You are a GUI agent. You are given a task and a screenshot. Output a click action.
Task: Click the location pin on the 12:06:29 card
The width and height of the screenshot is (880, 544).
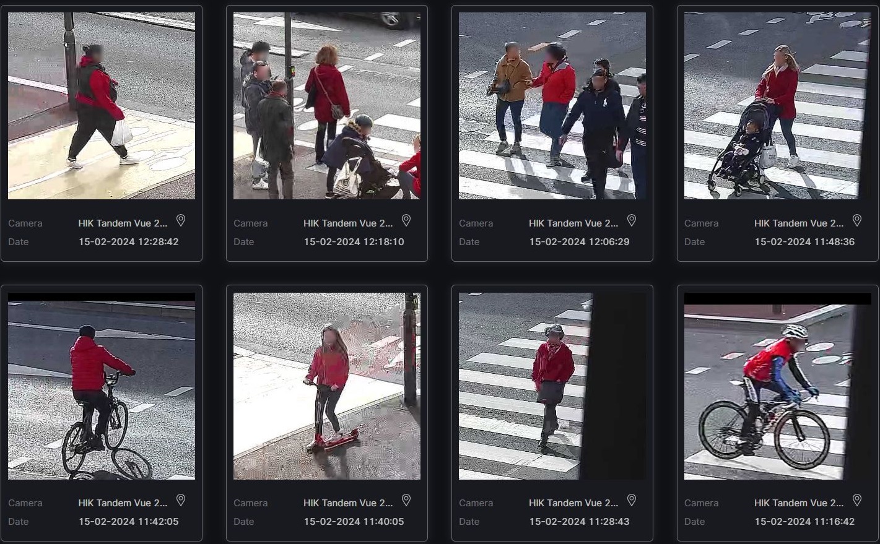[x=632, y=220]
